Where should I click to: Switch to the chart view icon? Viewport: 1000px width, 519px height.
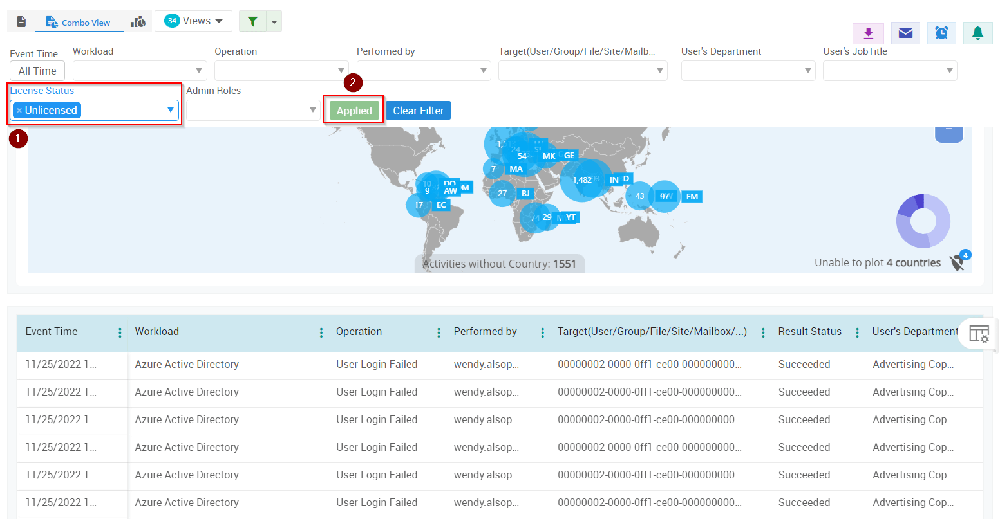pyautogui.click(x=138, y=22)
